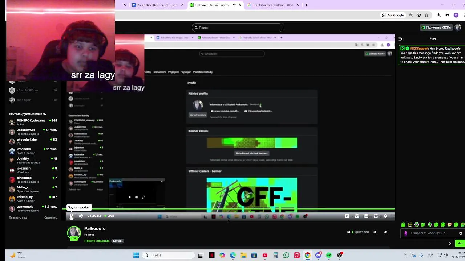465x261 pixels.
Task: Click the Slovak language tag
Action: pyautogui.click(x=118, y=241)
